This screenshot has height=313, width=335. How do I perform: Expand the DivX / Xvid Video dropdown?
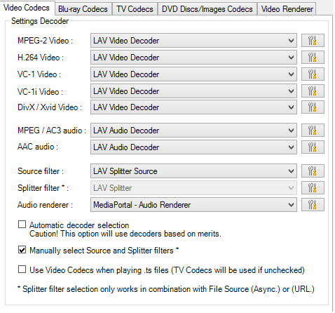click(x=193, y=107)
